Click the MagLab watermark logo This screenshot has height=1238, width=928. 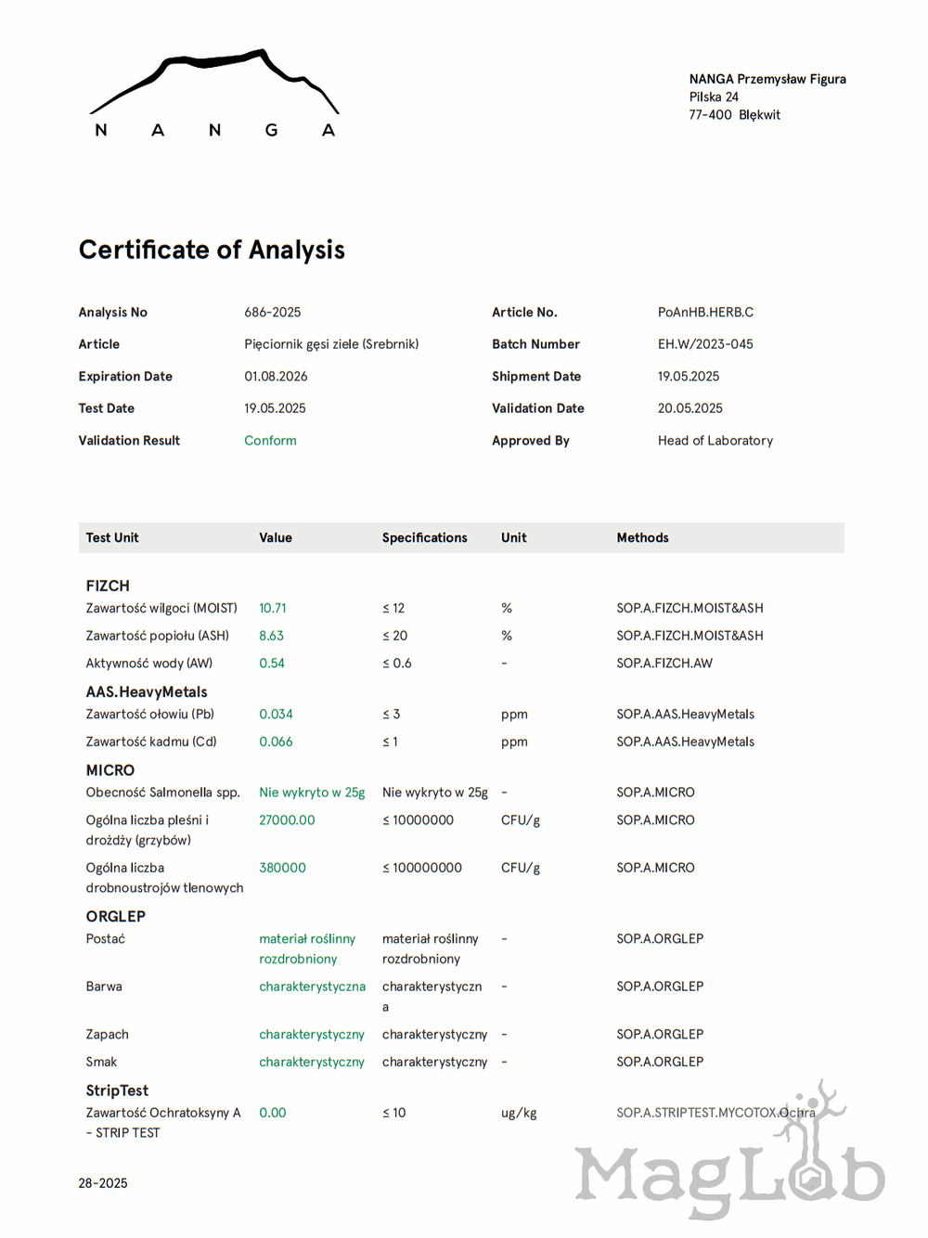click(x=729, y=1166)
